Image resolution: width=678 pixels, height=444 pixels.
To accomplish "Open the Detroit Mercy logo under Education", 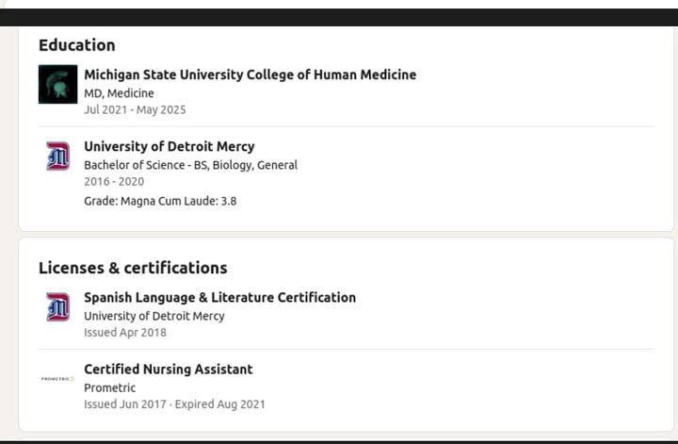I will (57, 156).
